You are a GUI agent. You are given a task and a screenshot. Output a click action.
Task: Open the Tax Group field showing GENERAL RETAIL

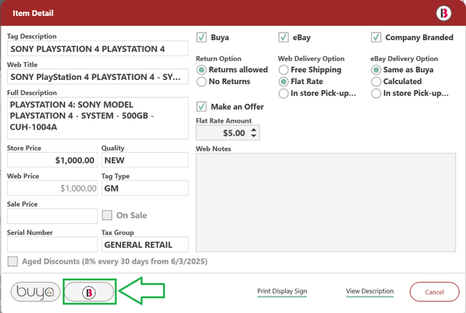click(x=145, y=244)
